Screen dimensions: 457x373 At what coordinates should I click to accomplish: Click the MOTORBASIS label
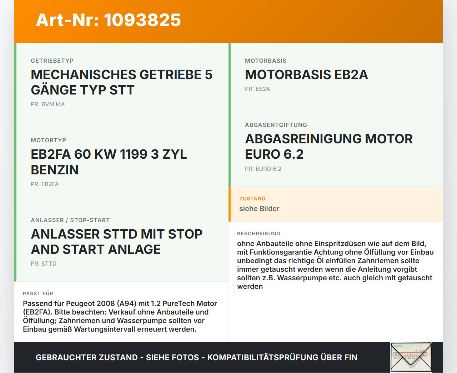click(x=266, y=61)
